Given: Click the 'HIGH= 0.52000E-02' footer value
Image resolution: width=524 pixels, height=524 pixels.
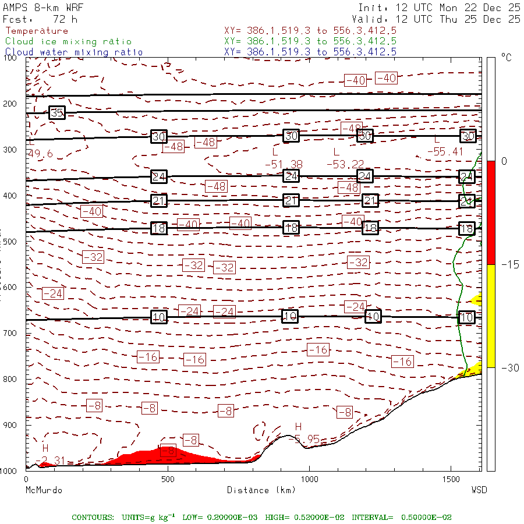Looking at the screenshot, I should click(305, 518).
